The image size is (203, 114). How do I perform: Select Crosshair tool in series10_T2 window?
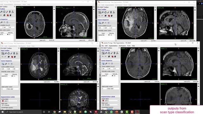click(x=3, y=53)
